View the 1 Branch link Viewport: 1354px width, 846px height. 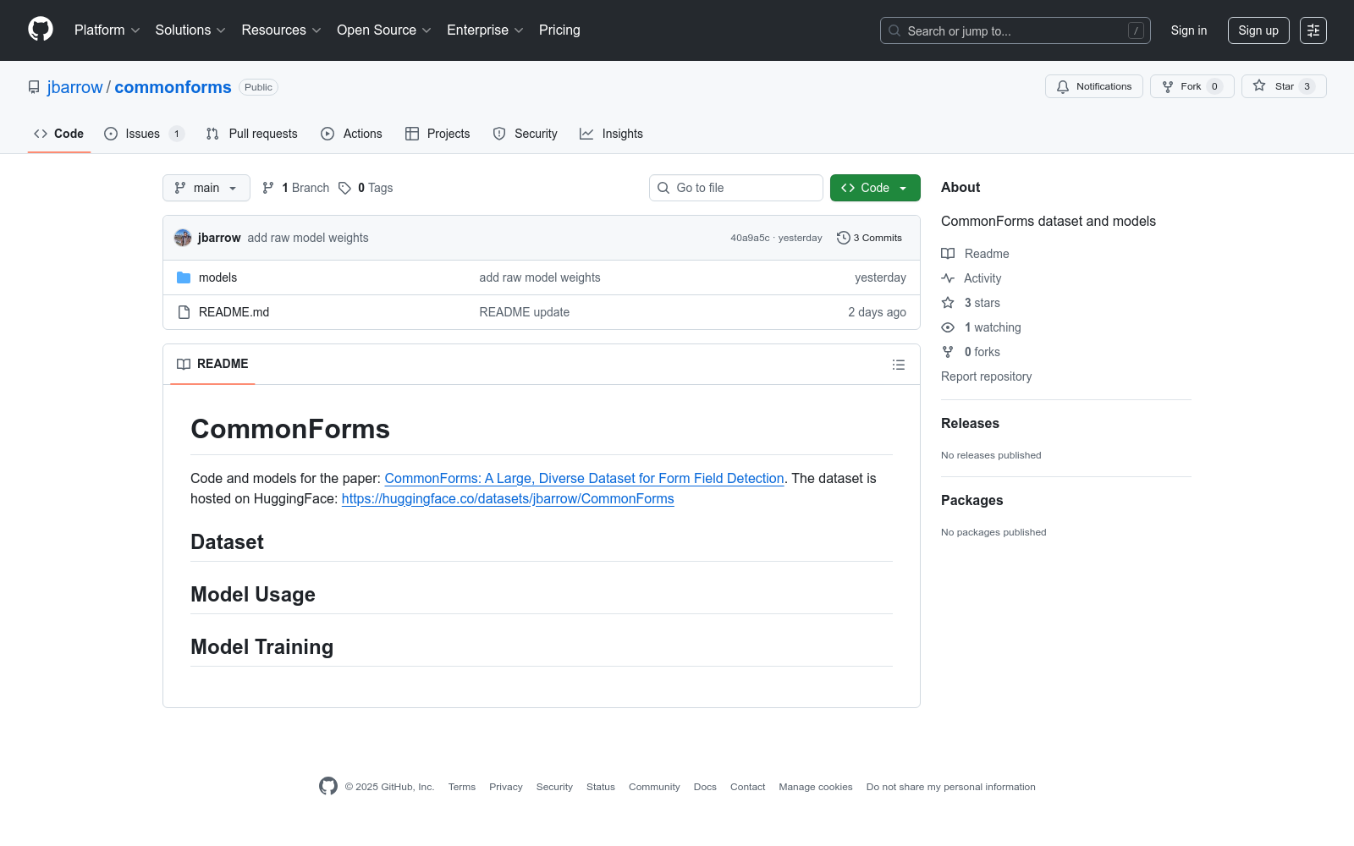(295, 188)
